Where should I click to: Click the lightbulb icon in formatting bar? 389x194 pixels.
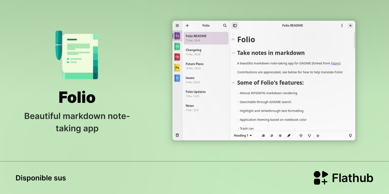coord(350,135)
